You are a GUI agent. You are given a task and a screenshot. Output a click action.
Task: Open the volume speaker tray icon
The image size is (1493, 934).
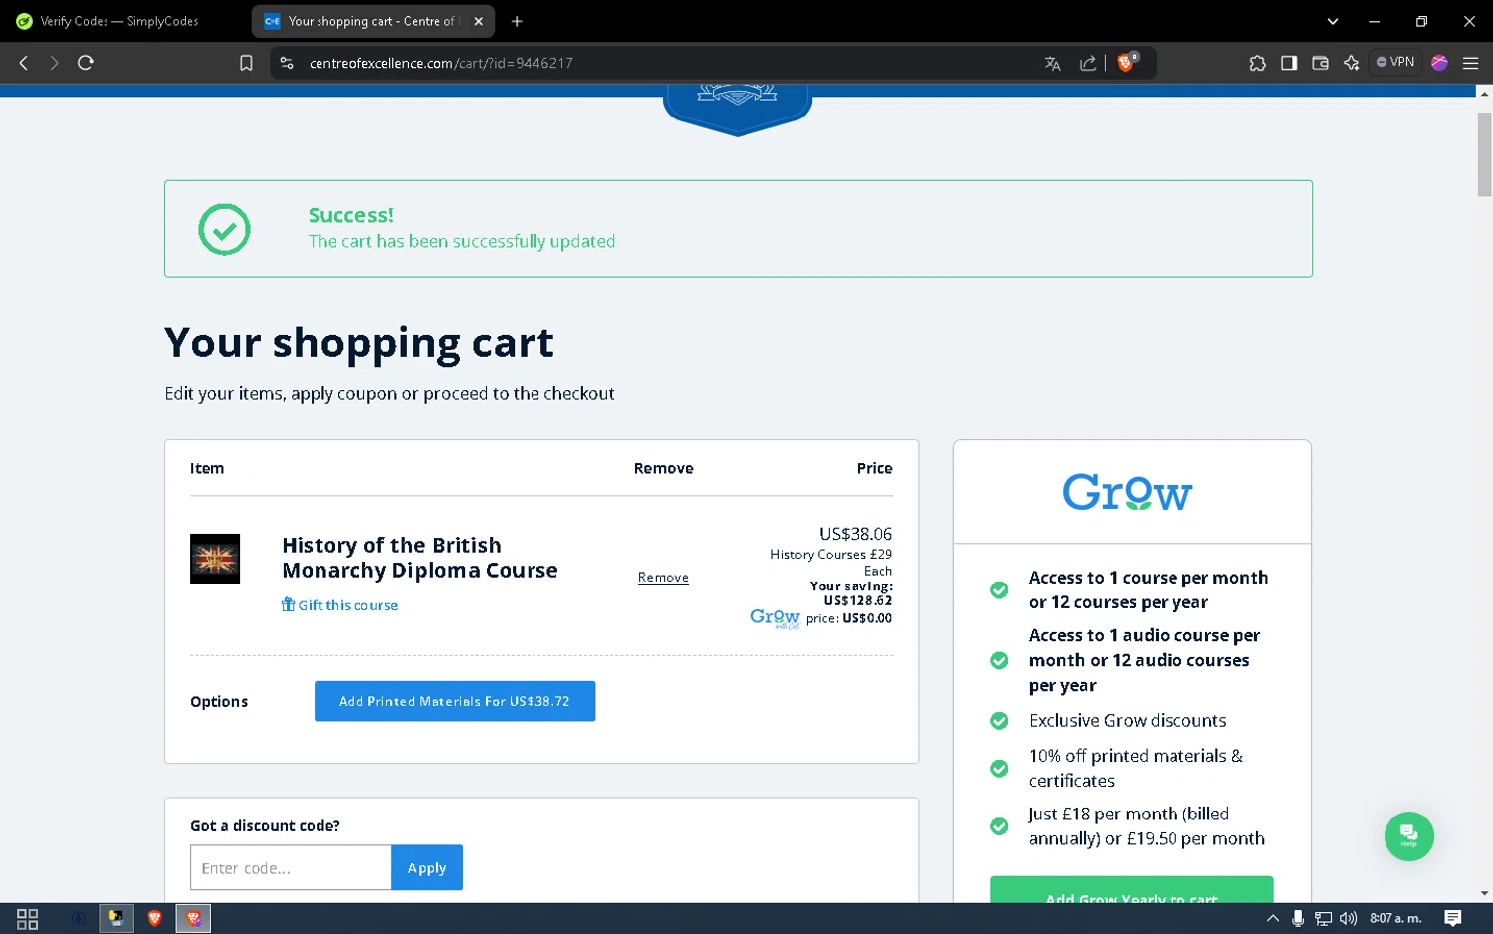(1348, 918)
